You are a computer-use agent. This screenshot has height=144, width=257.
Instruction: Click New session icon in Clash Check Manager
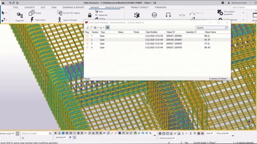point(88,28)
